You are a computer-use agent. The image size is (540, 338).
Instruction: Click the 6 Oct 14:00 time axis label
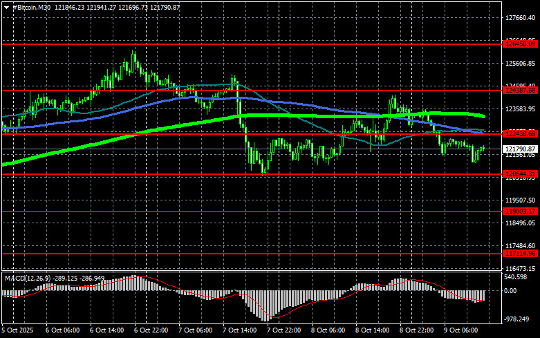(106, 330)
